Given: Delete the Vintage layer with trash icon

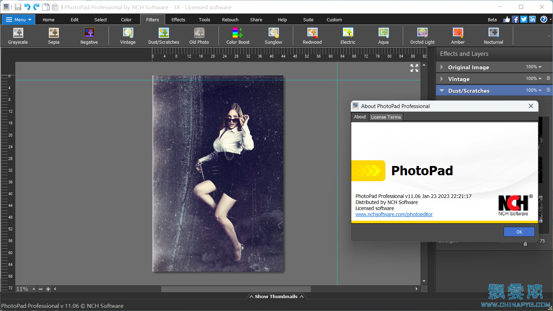Looking at the screenshot, I should [548, 78].
